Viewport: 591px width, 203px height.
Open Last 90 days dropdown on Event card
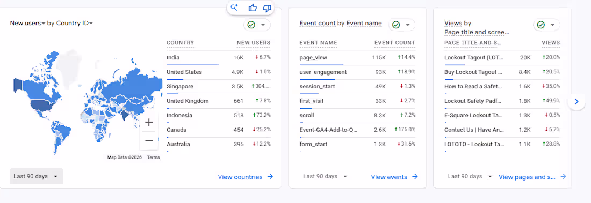coord(325,176)
